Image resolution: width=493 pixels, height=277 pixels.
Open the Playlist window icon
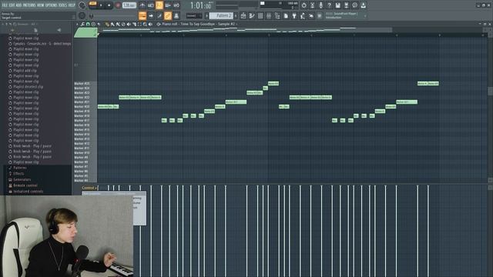[243, 15]
